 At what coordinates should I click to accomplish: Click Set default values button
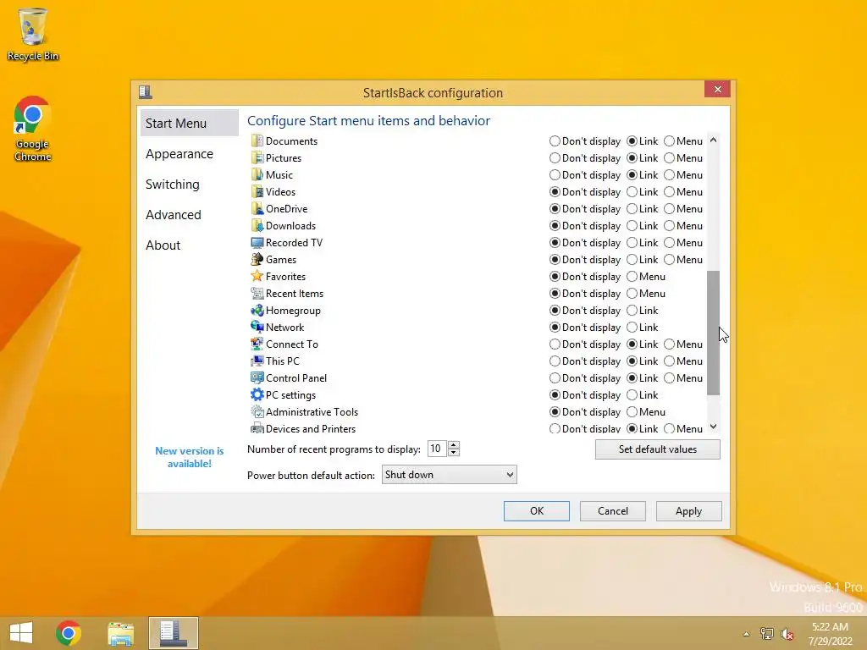point(657,449)
